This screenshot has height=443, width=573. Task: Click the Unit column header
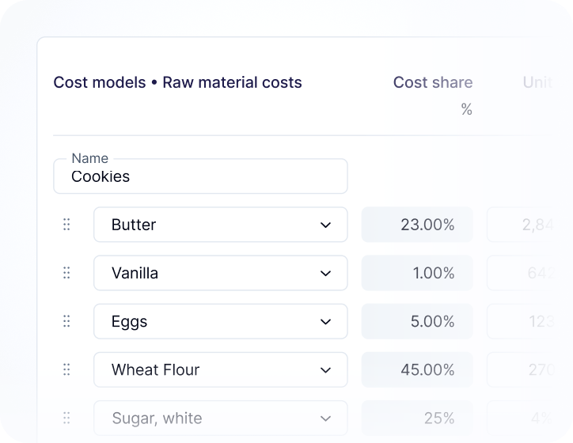click(x=537, y=82)
